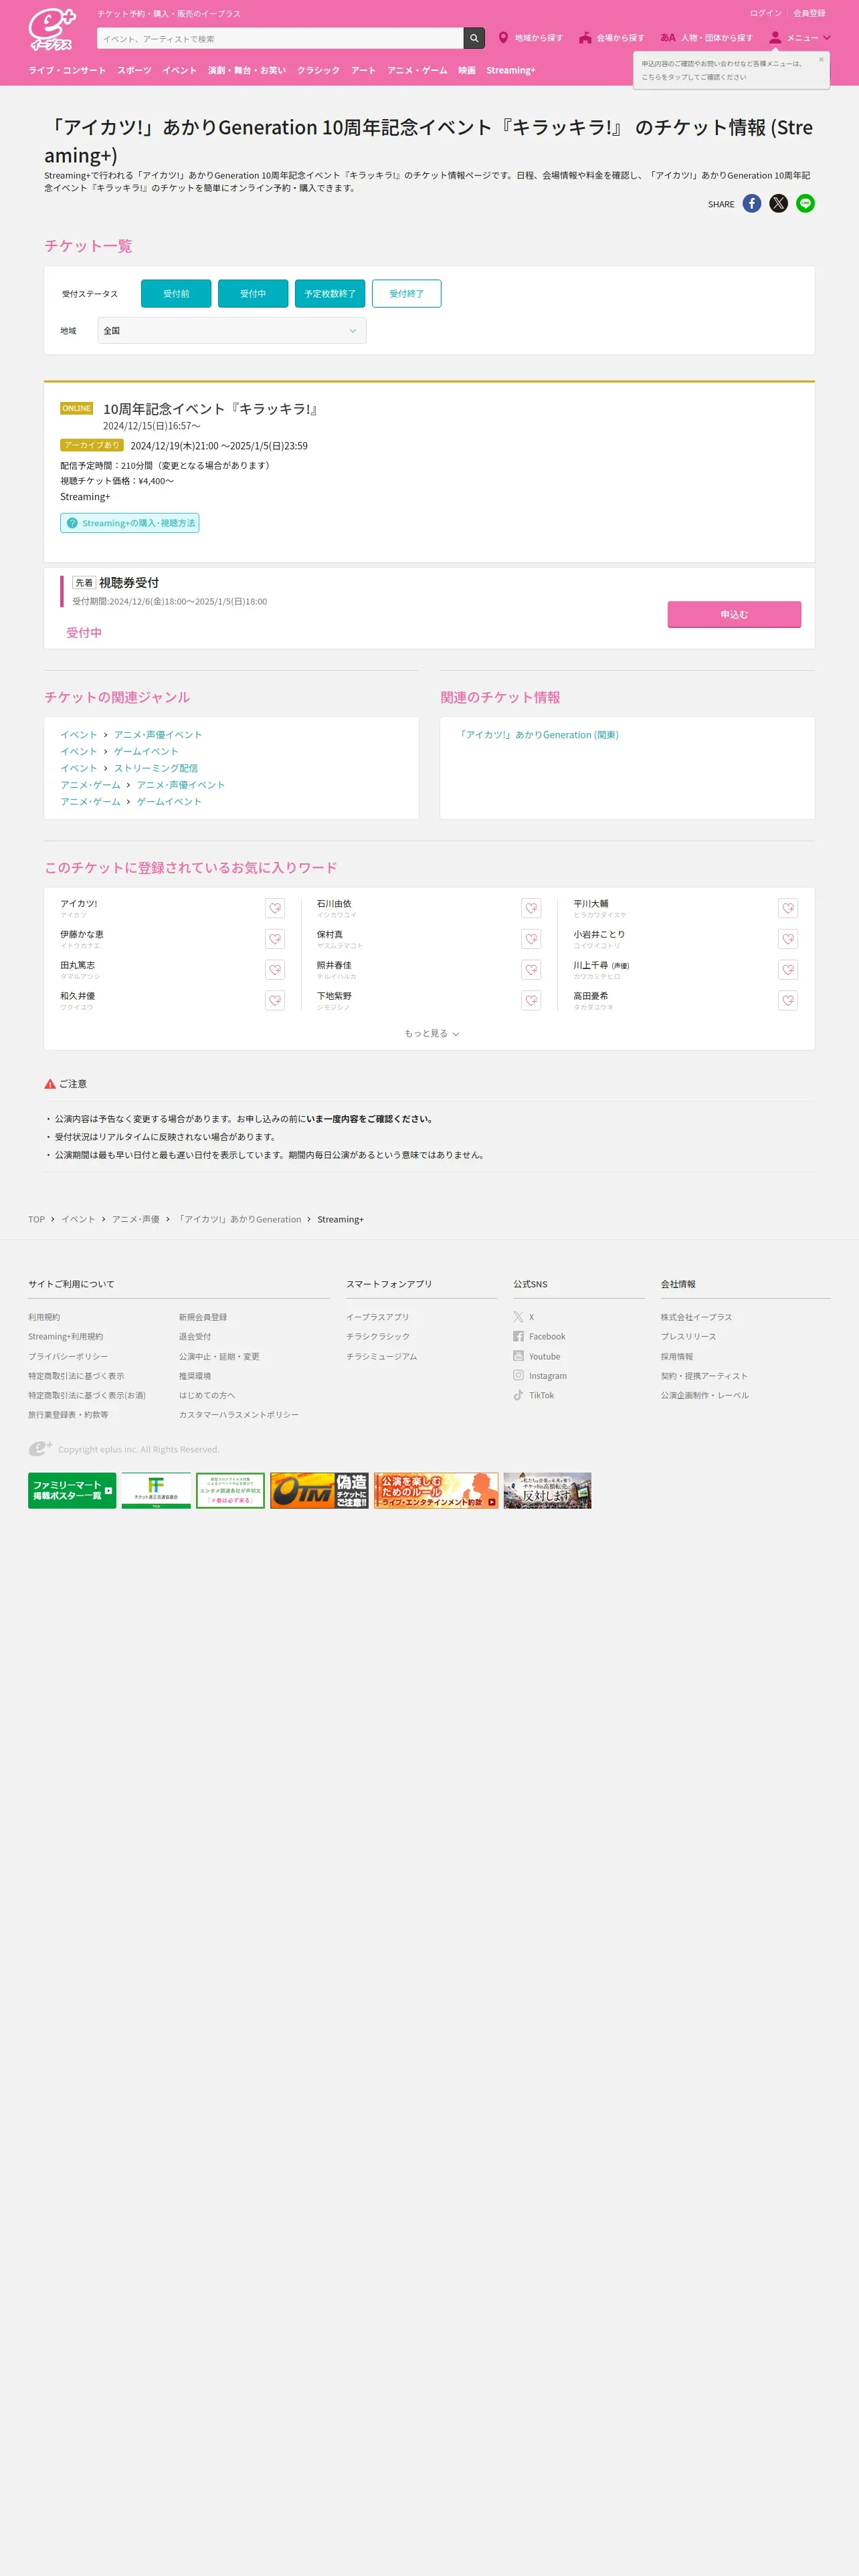Click the 会員登録 link
This screenshot has height=2576, width=859.
809,14
